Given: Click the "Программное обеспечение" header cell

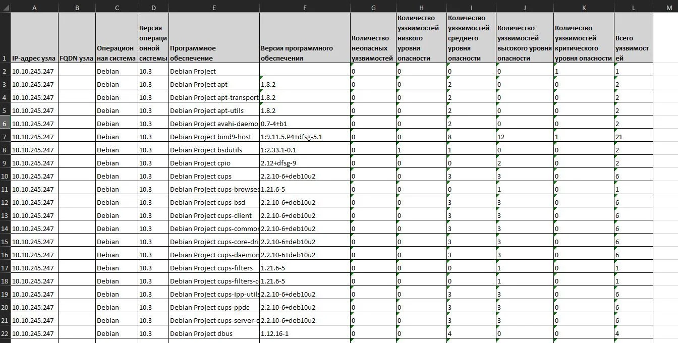Looking at the screenshot, I should (214, 38).
